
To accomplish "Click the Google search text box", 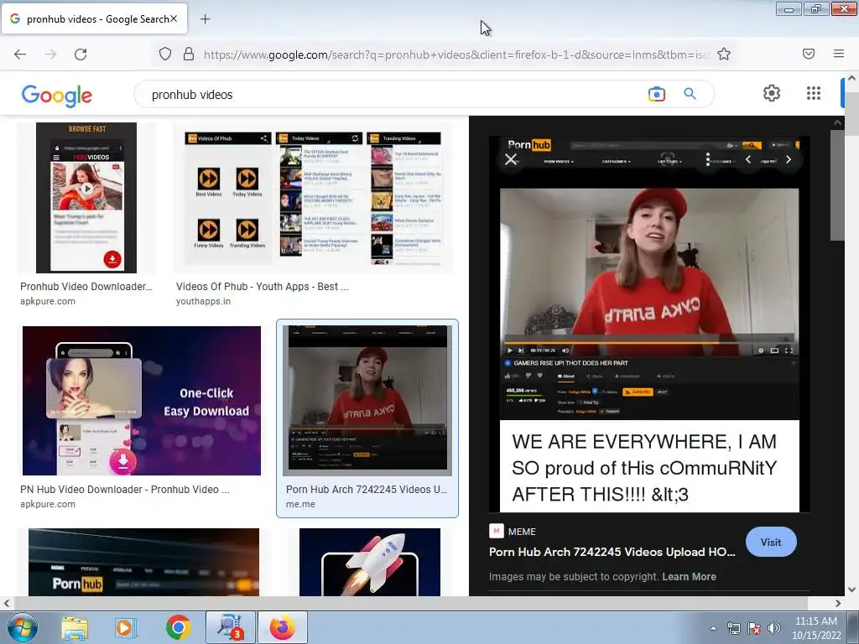I will click(x=394, y=95).
